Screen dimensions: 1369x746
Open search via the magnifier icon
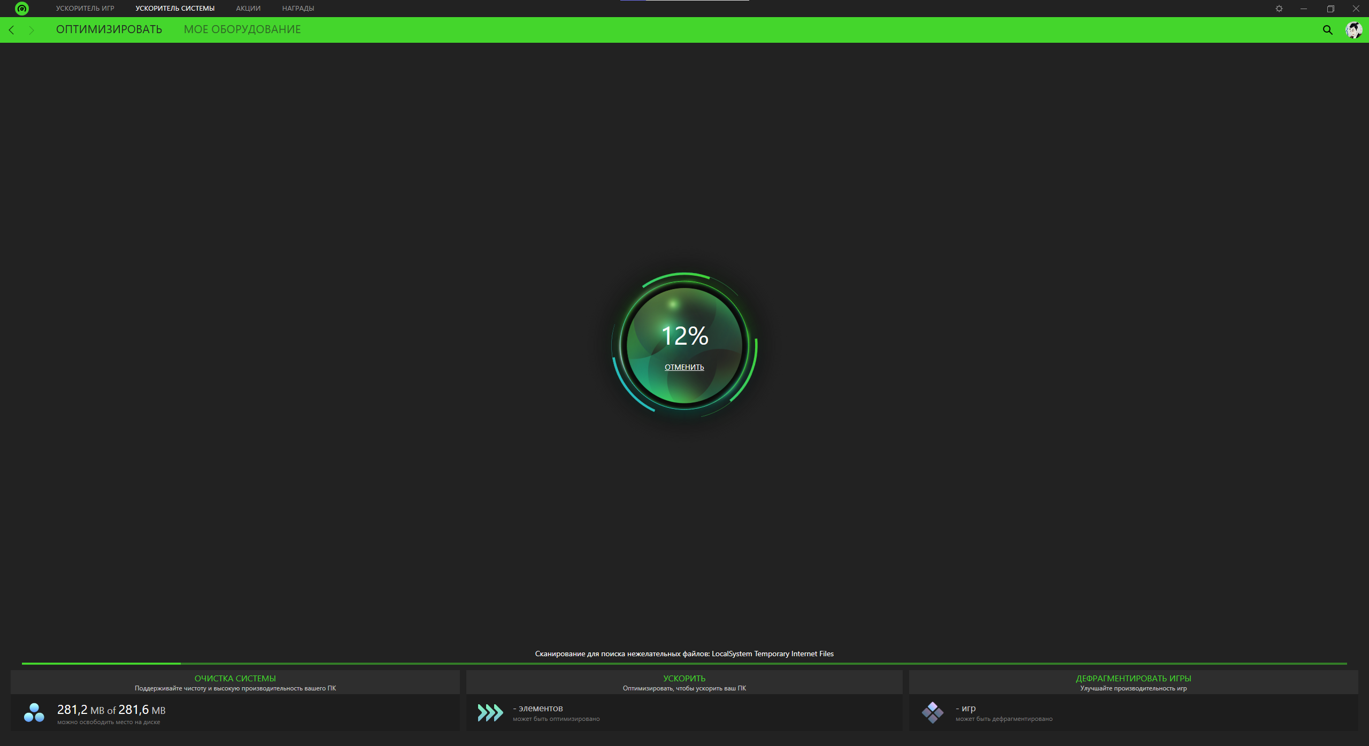pos(1327,30)
